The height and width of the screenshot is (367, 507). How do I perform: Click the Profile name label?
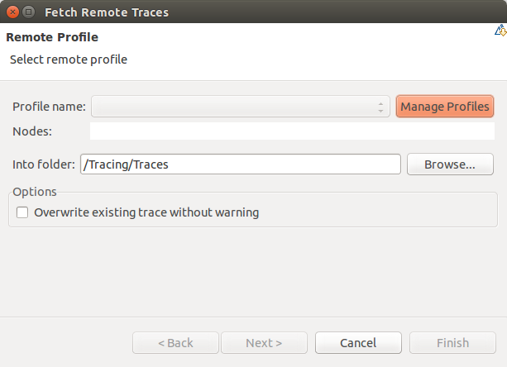pyautogui.click(x=49, y=107)
